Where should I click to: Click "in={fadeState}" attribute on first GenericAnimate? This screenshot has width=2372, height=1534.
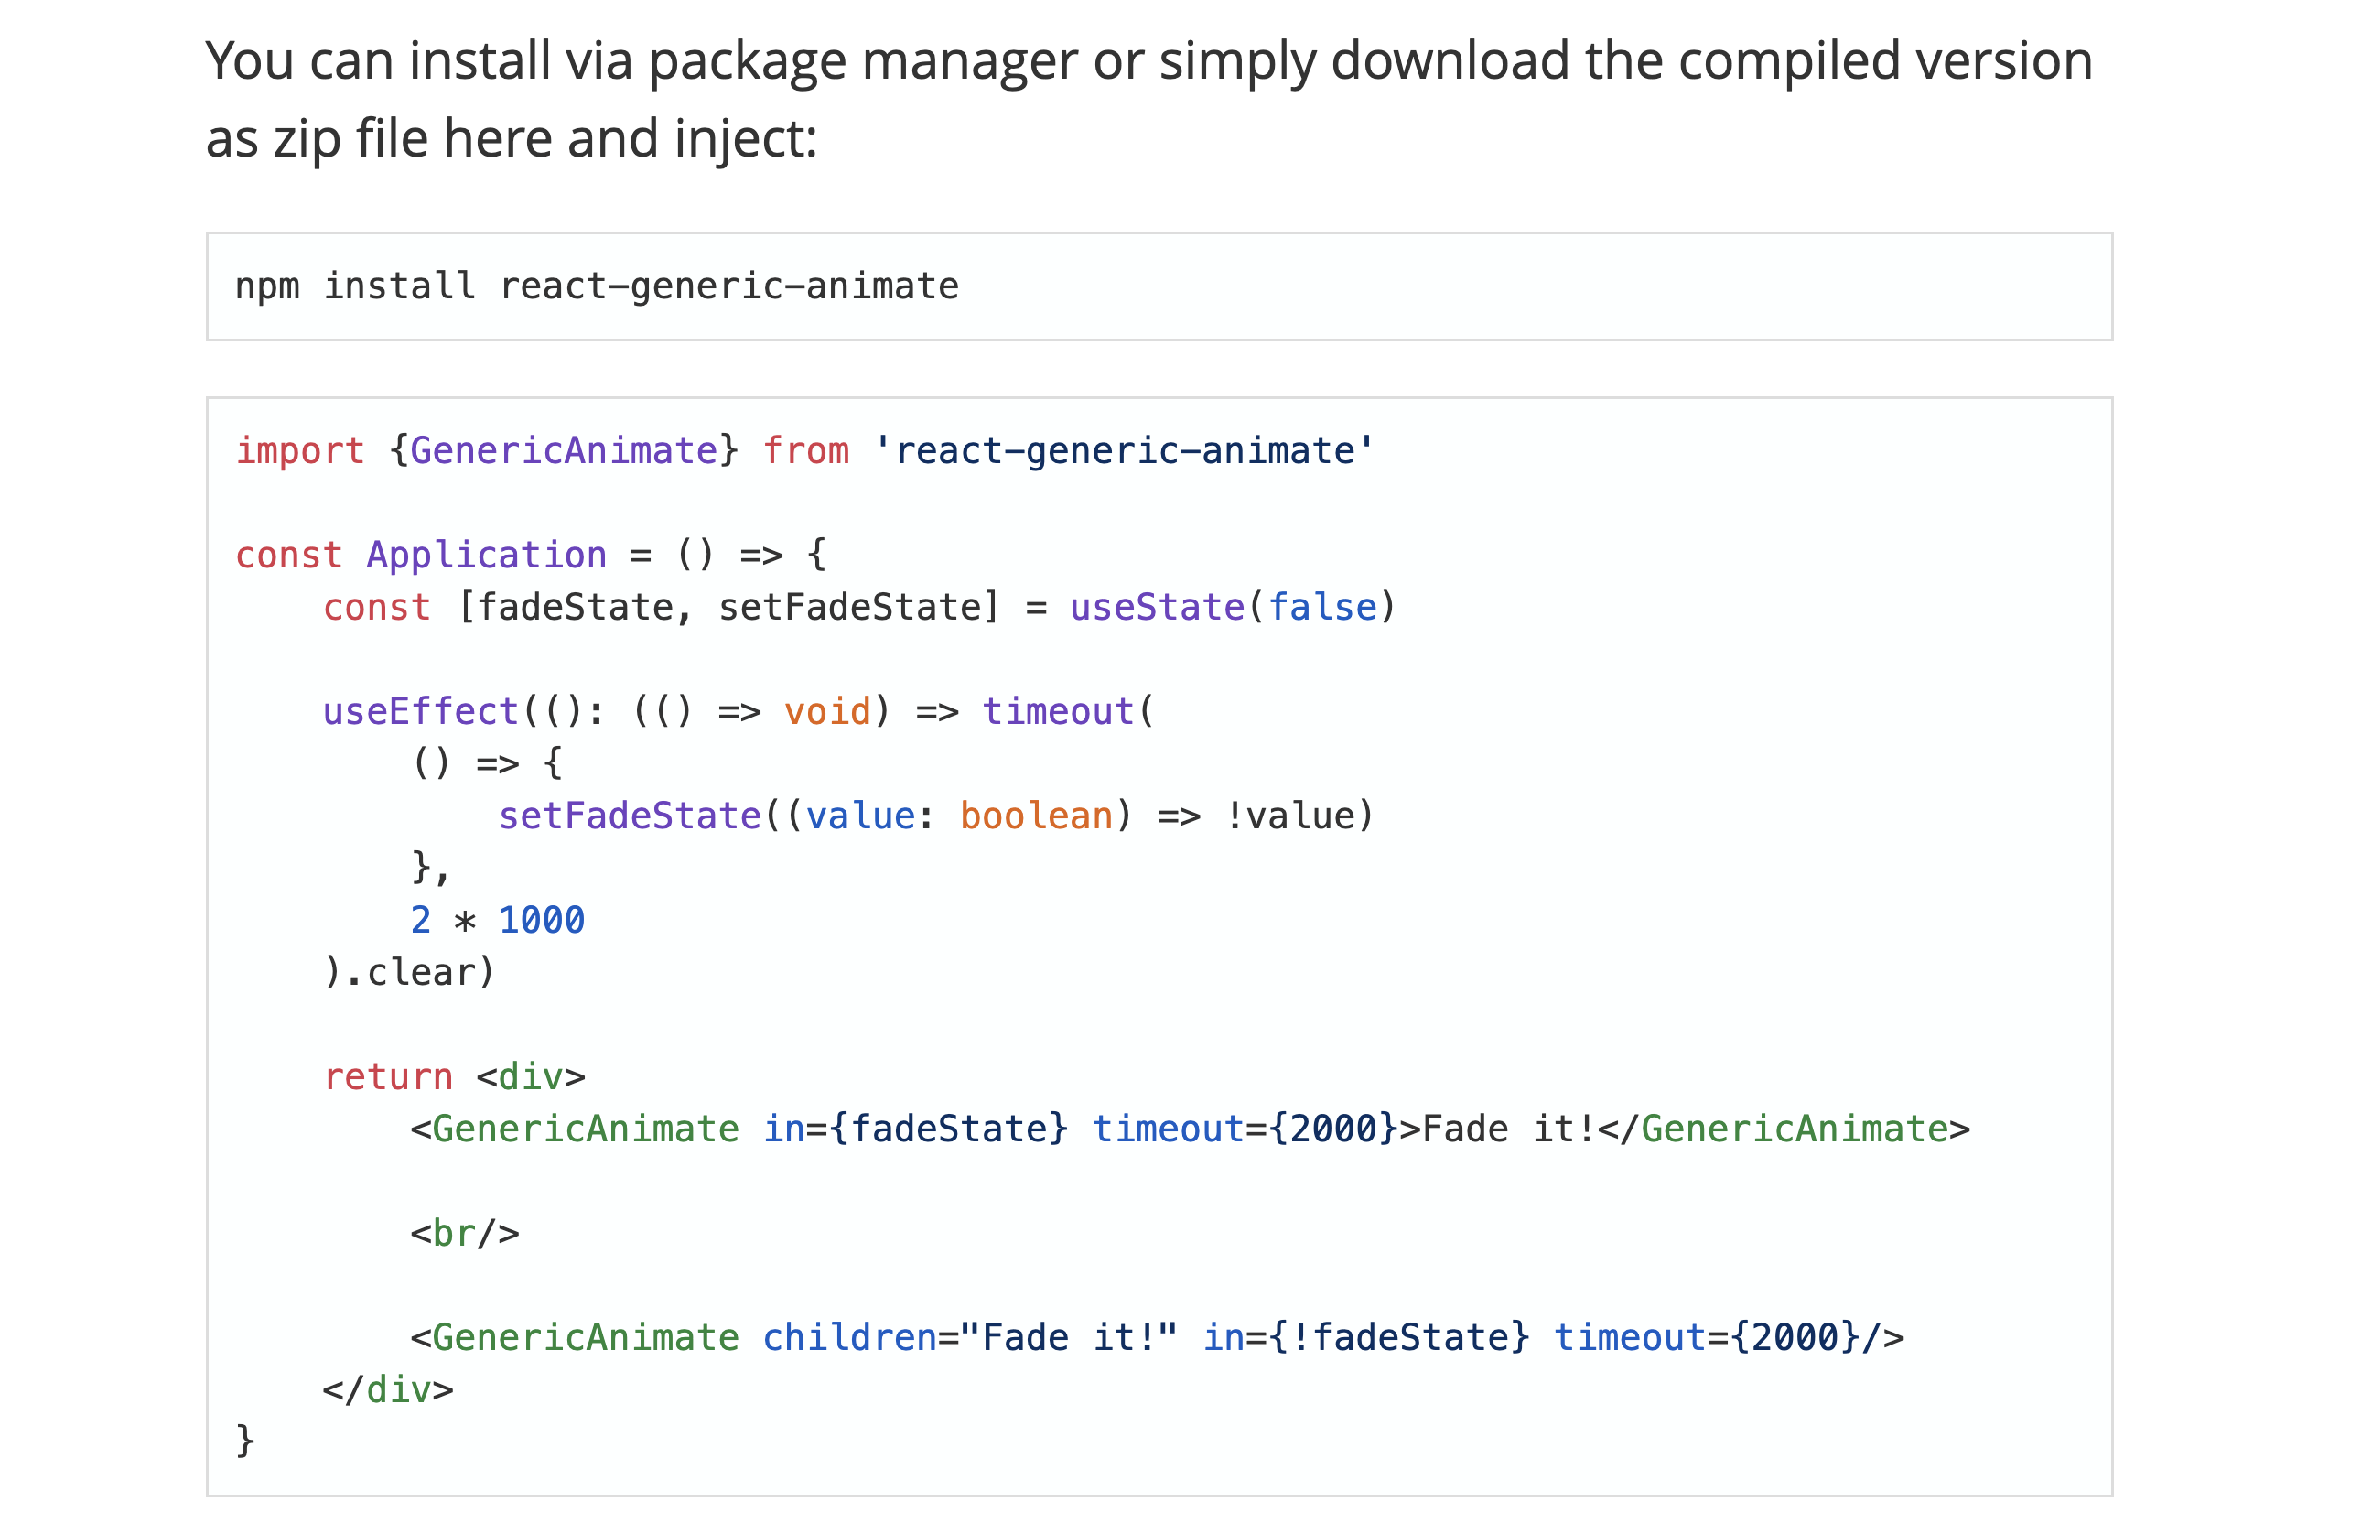pos(915,1129)
